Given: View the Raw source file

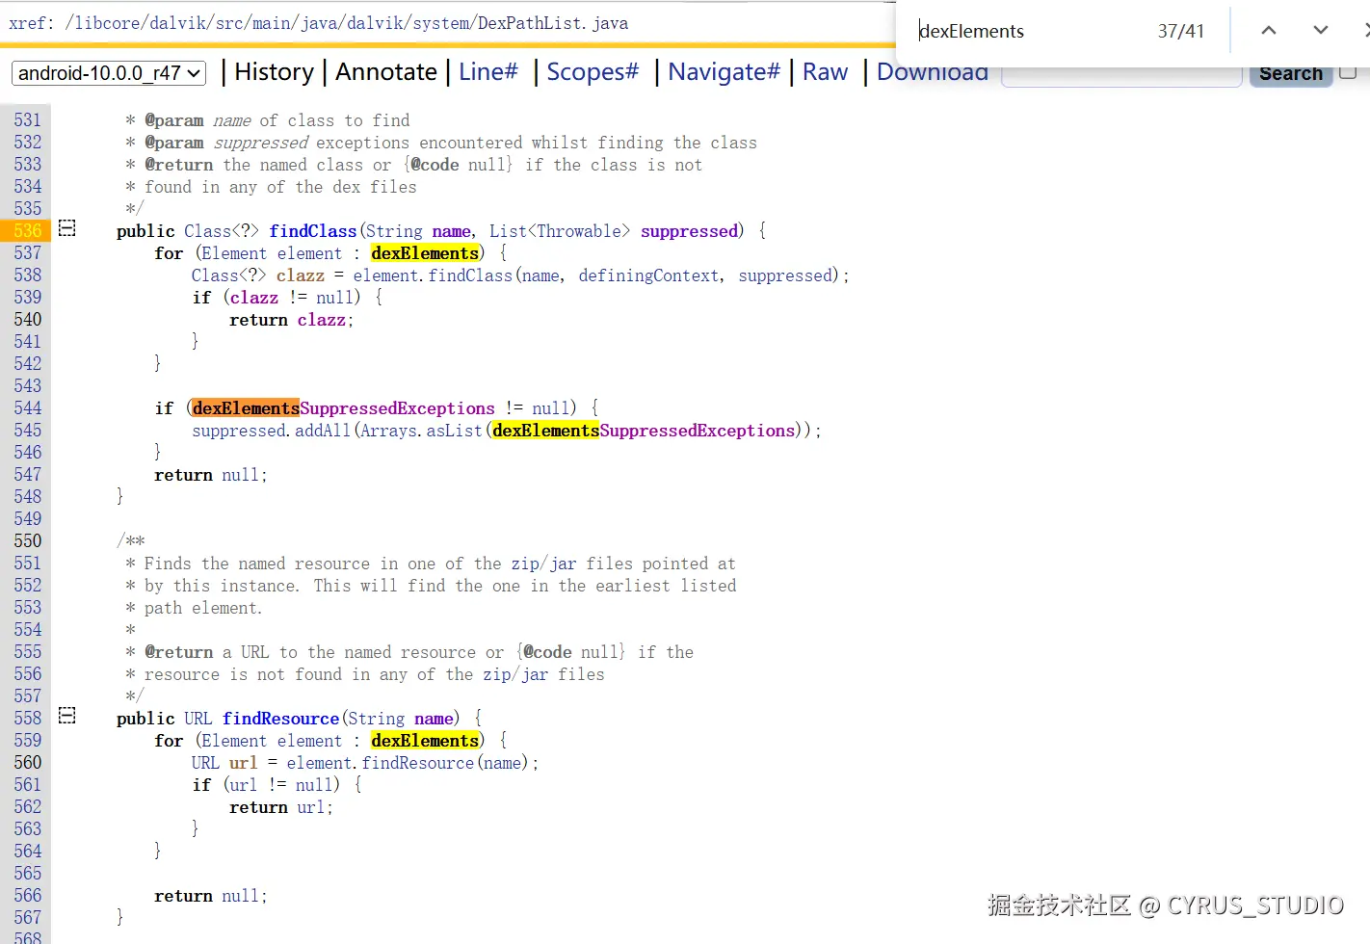Looking at the screenshot, I should 825,71.
